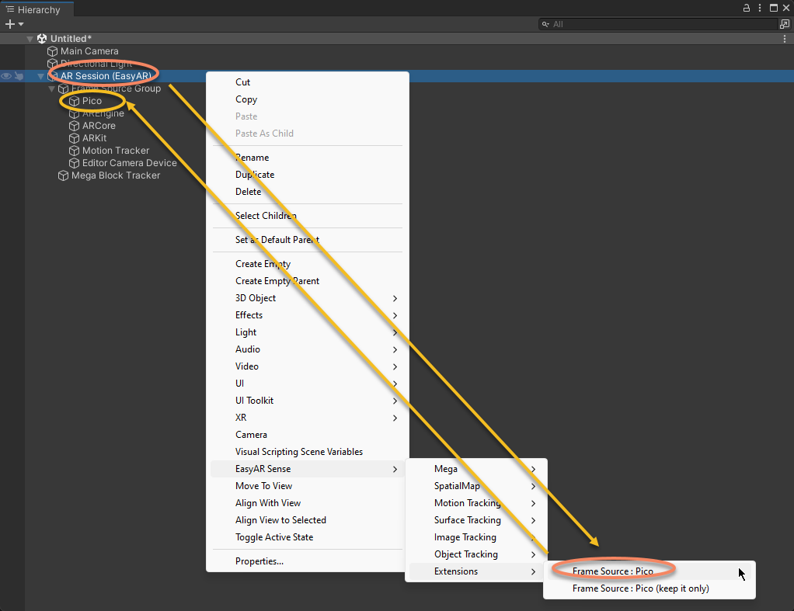Open the plus create-object dropdown
The height and width of the screenshot is (611, 794).
(14, 24)
